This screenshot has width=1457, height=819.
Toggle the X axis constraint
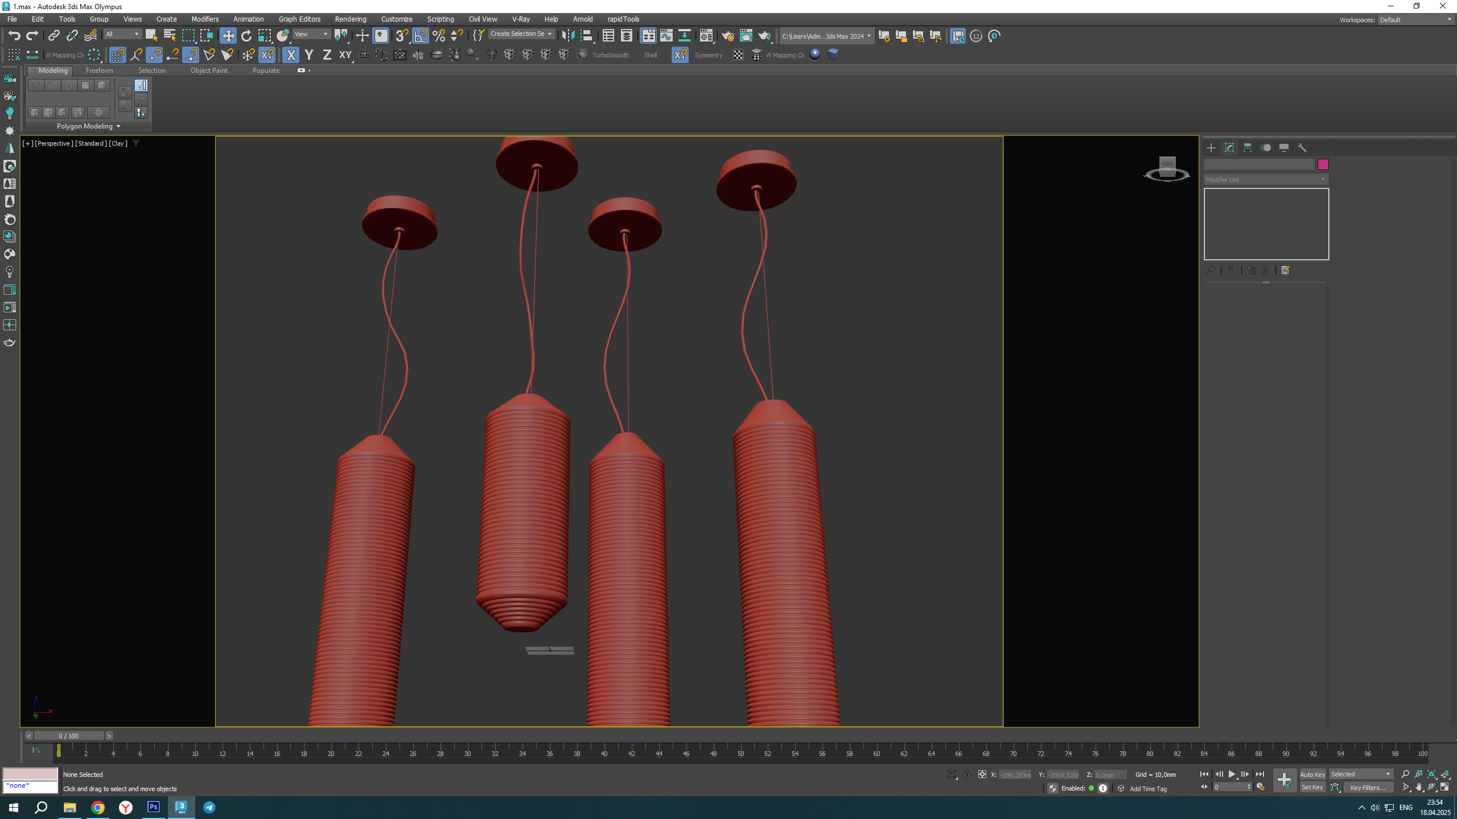tap(291, 55)
